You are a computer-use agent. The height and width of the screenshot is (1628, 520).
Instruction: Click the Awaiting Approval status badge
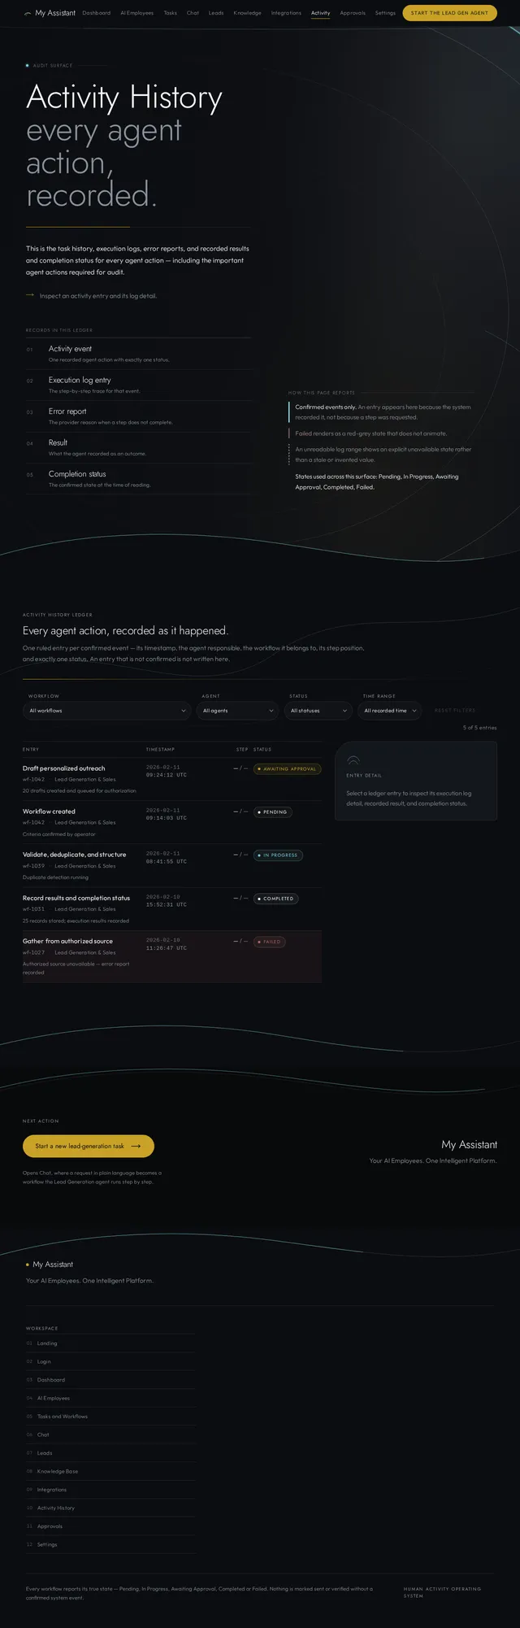tap(288, 768)
